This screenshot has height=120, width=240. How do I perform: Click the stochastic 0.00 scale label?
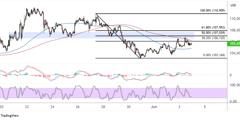click(233, 101)
